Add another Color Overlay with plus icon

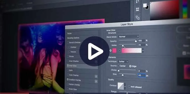pyautogui.click(x=96, y=76)
